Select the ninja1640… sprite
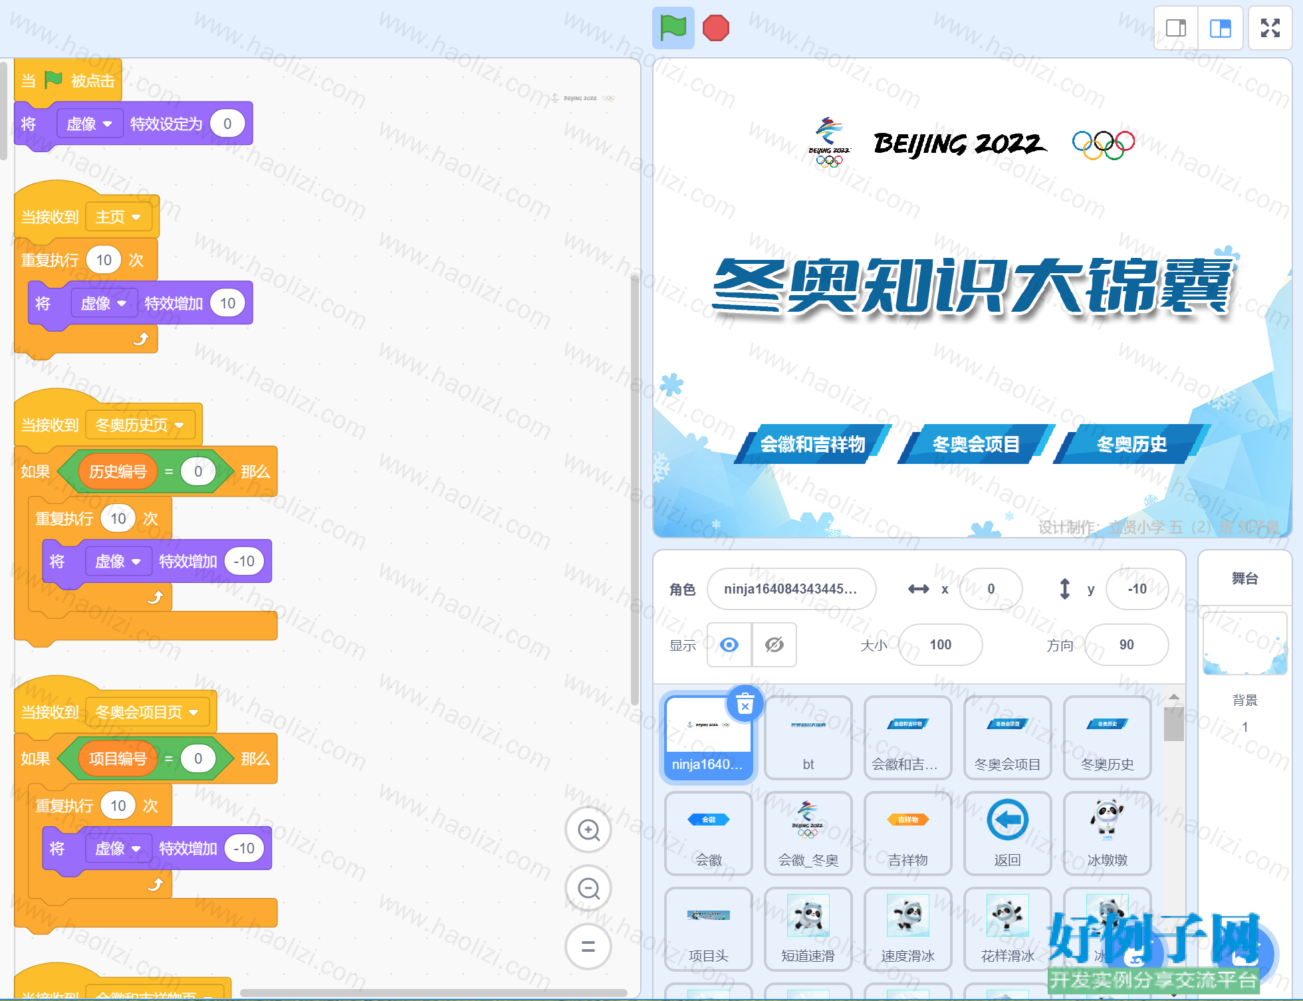 coord(709,738)
